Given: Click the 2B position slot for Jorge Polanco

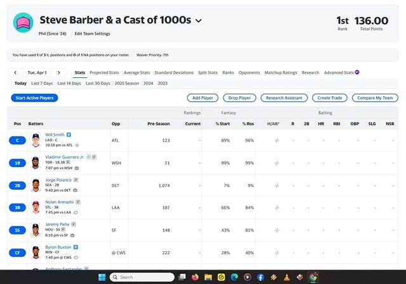Looking at the screenshot, I should (x=17, y=185).
